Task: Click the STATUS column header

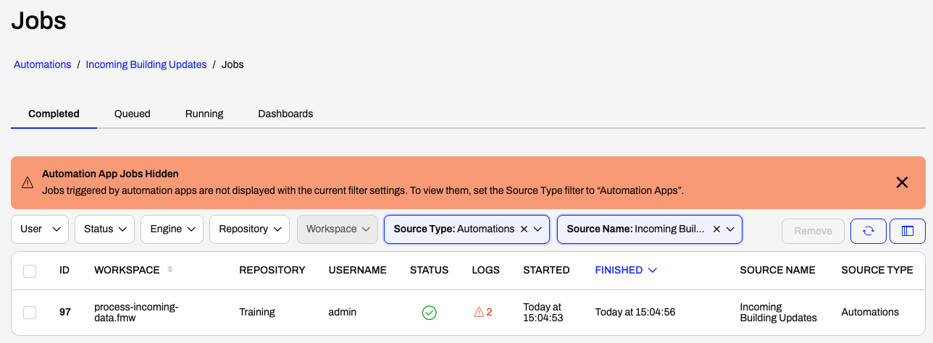Action: (429, 270)
